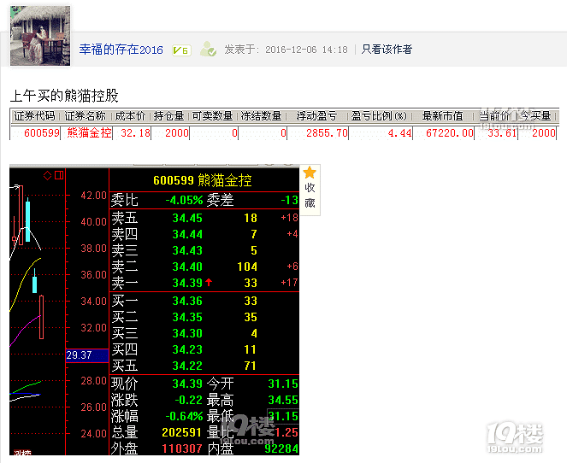The image size is (567, 463).
Task: Click the 最新市值 column header
Action: [443, 116]
